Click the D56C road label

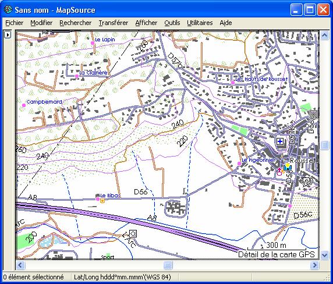coord(303,215)
